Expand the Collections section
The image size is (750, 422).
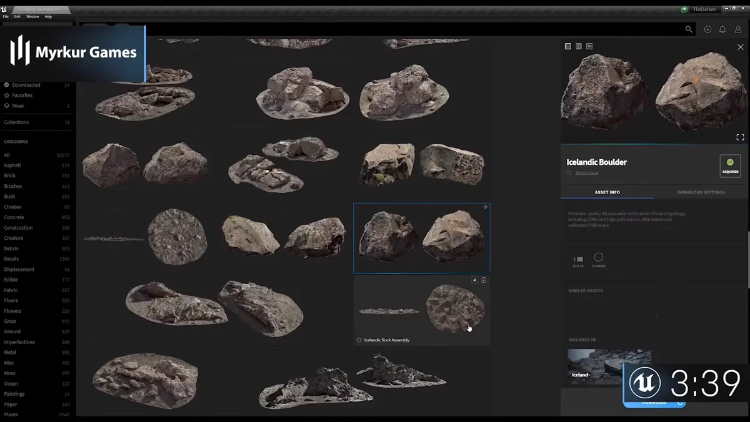click(16, 122)
